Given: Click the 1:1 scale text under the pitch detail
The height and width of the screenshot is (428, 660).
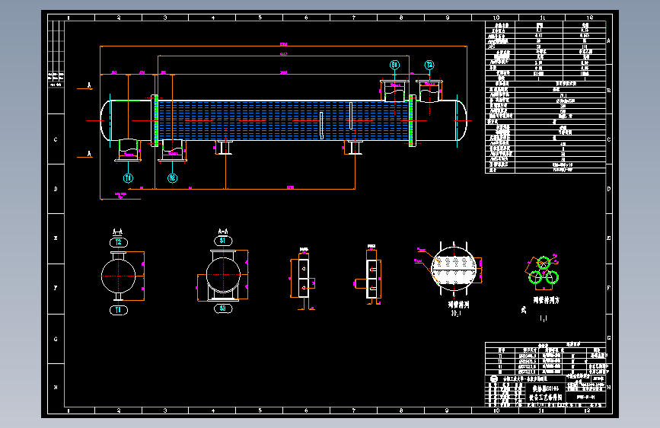Looking at the screenshot, I should pos(544,319).
